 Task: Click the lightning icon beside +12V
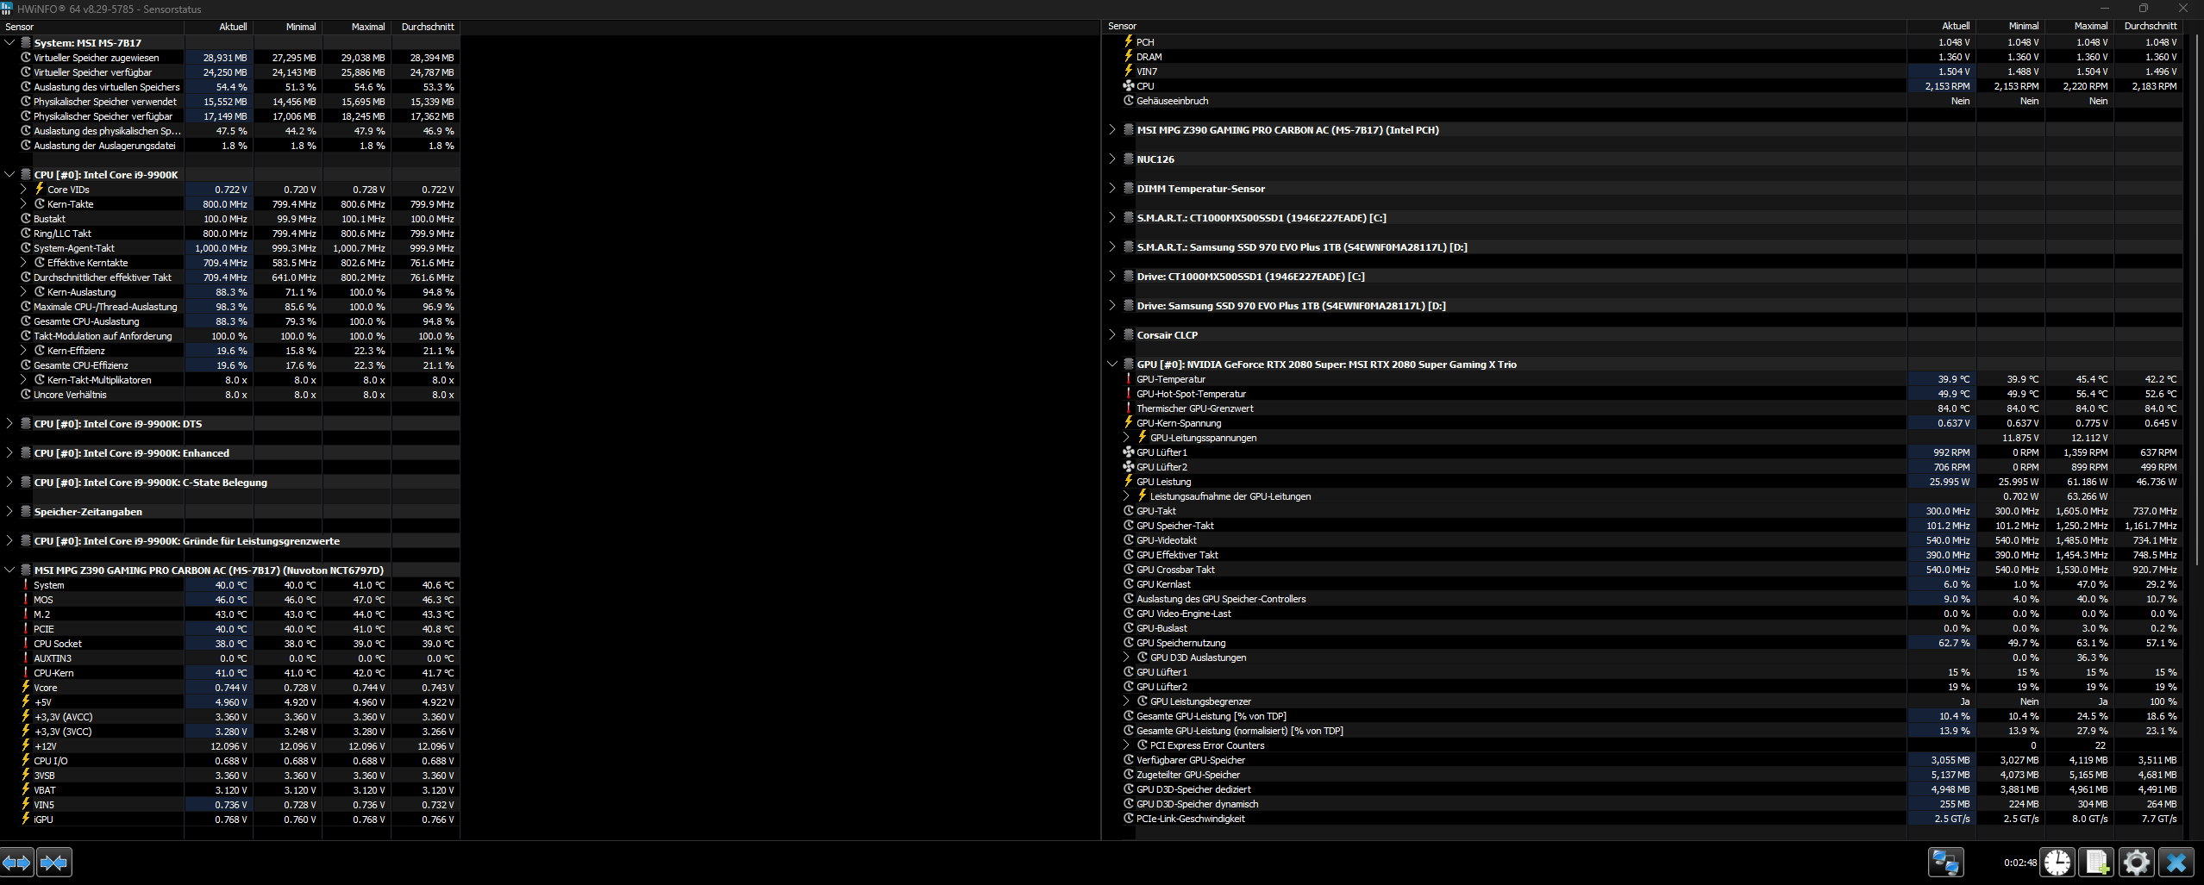coord(26,746)
